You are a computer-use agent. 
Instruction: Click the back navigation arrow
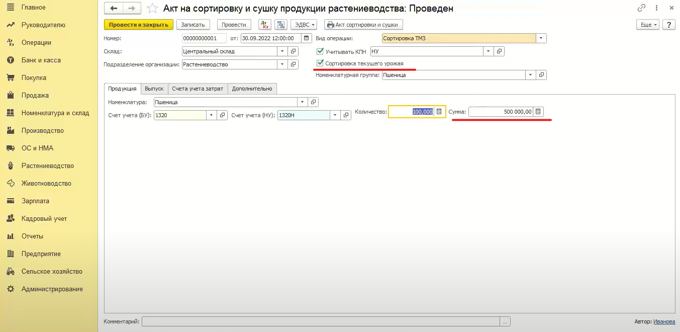114,9
